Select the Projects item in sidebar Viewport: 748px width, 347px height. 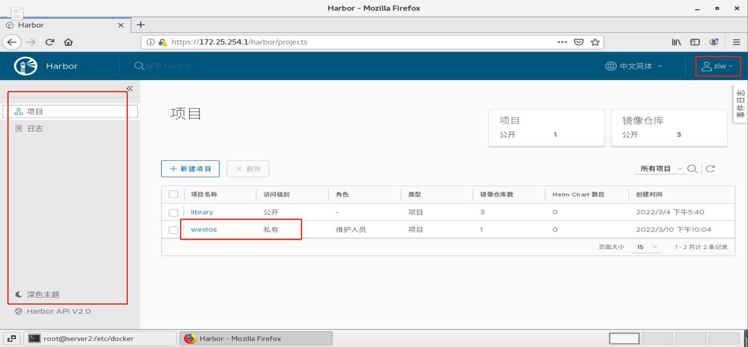70,112
